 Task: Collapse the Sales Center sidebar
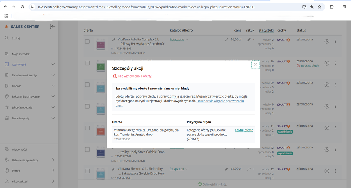tap(52, 27)
